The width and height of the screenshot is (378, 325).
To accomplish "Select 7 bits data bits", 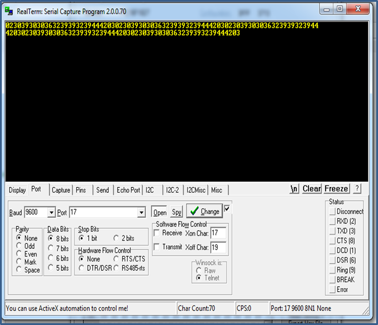I will point(58,248).
